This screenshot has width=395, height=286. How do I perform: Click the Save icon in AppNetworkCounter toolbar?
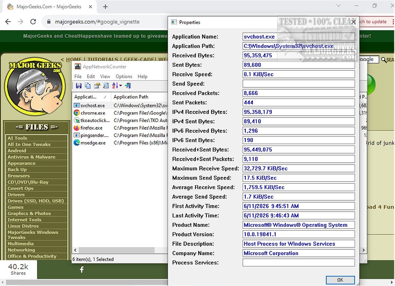click(x=79, y=86)
